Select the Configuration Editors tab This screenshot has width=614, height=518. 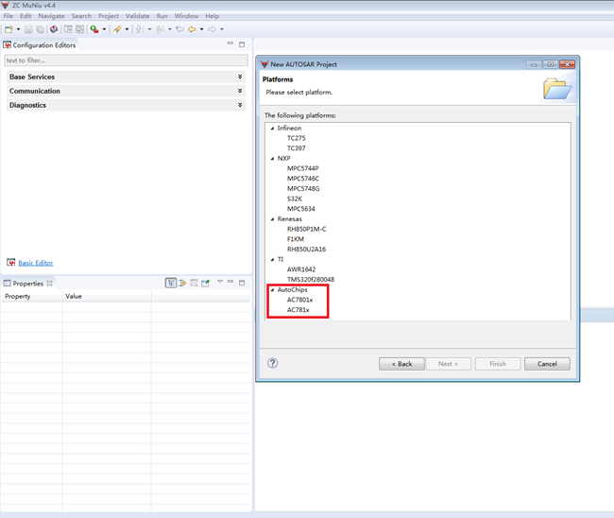point(40,45)
